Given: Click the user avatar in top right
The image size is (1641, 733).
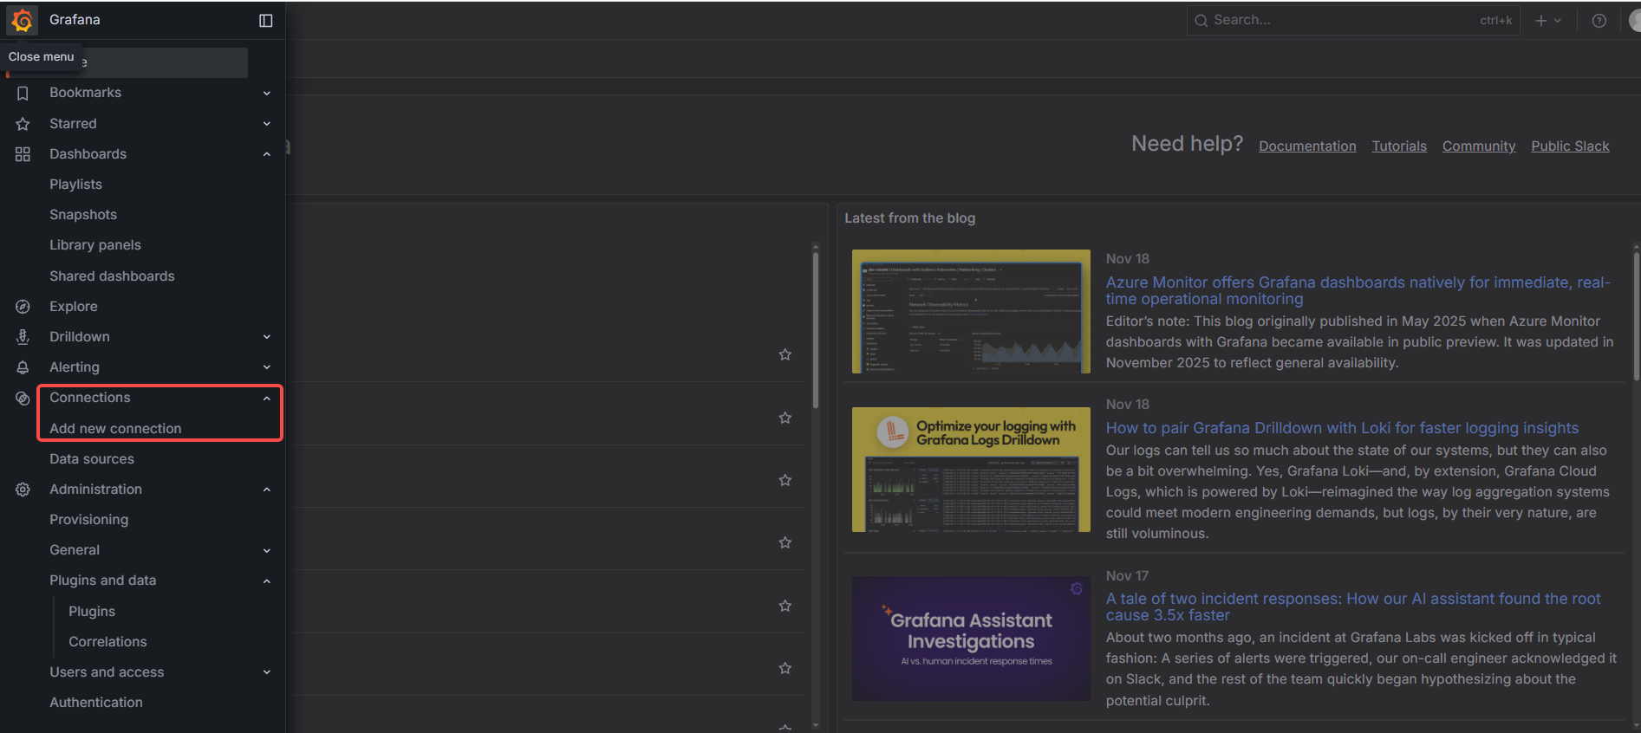Looking at the screenshot, I should click(x=1635, y=21).
